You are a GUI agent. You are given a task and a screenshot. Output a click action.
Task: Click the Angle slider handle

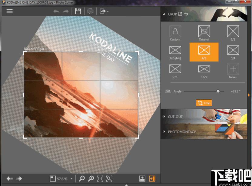coord(218,91)
